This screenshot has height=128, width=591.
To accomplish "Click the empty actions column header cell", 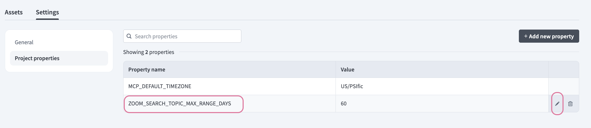I will (564, 69).
